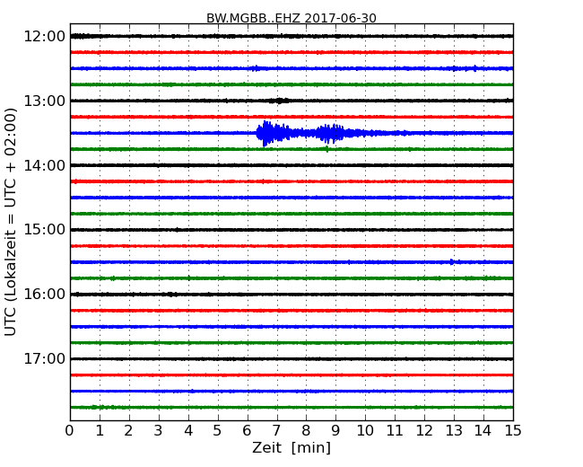Click x-axis tick label 0
This screenshot has height=467, width=583.
70,431
